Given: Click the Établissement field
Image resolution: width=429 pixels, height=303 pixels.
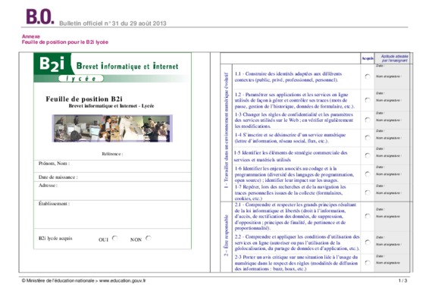Looking at the screenshot, I should tap(112, 214).
